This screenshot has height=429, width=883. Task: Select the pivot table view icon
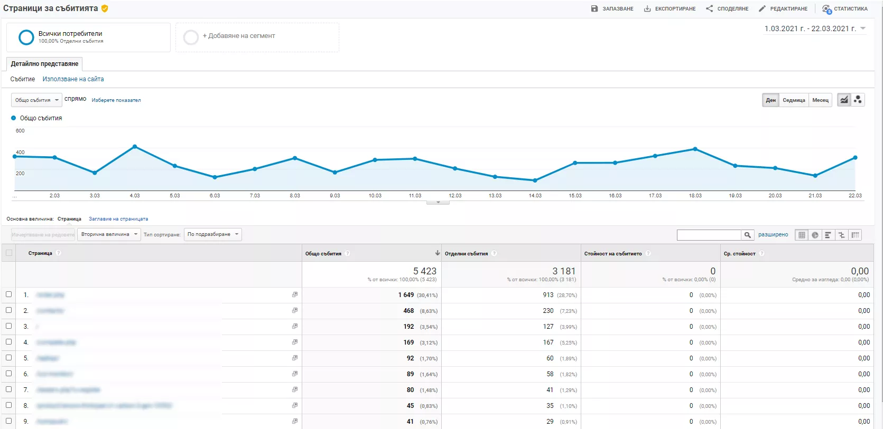tap(855, 235)
